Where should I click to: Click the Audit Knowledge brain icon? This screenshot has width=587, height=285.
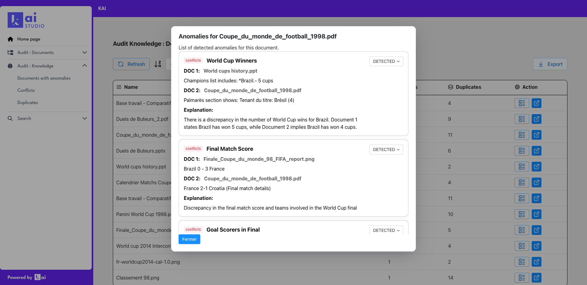[x=10, y=66]
